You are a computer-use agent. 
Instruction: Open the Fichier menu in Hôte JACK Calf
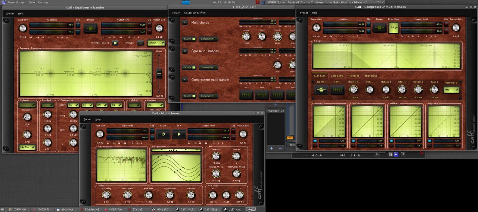click(x=176, y=13)
